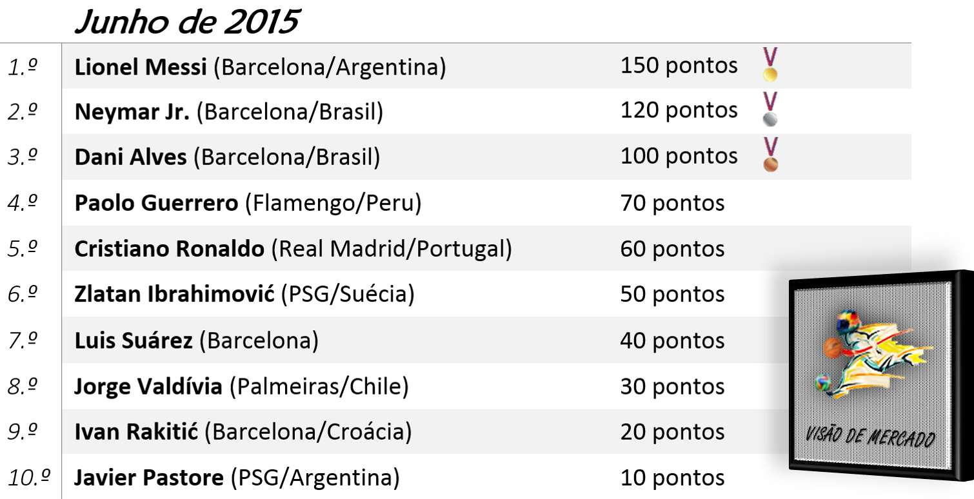Click the gold medal icon
Viewport: 974px width, 499px height.
click(770, 64)
